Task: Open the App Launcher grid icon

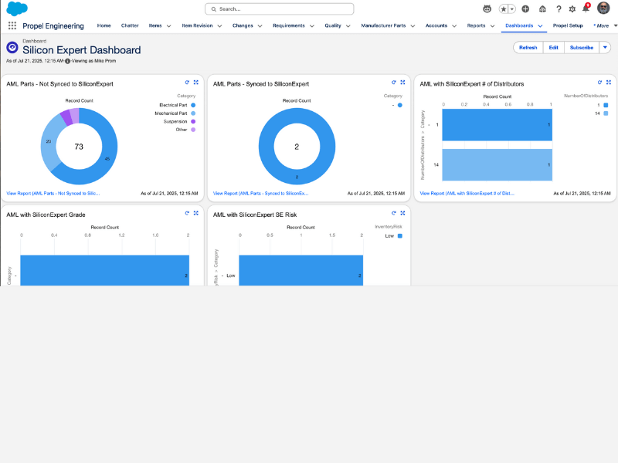Action: (x=12, y=25)
